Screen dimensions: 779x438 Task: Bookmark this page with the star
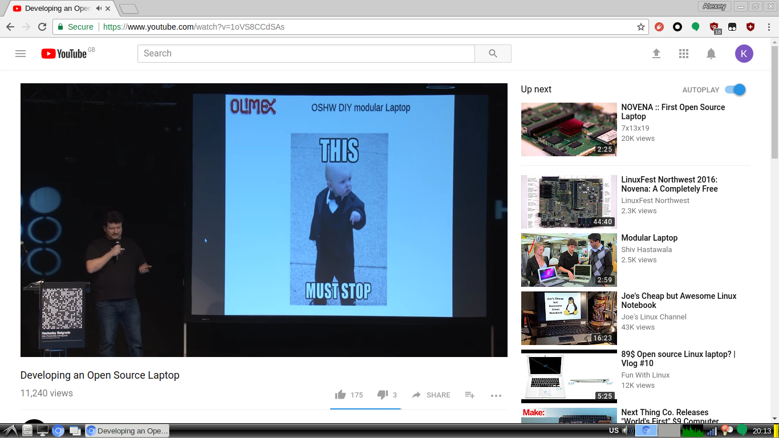click(641, 27)
